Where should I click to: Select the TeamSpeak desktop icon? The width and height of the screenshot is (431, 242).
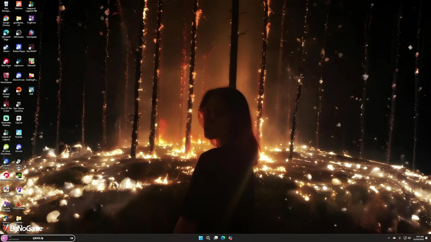coord(31,34)
